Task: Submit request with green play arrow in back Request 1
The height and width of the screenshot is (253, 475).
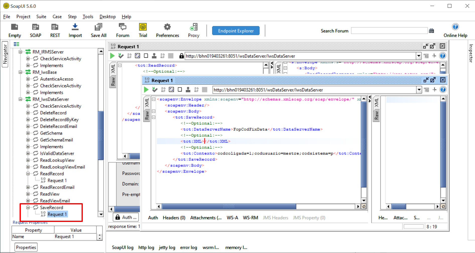Action: [112, 56]
